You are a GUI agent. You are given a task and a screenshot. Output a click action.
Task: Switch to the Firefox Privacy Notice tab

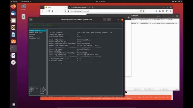(x=79, y=7)
